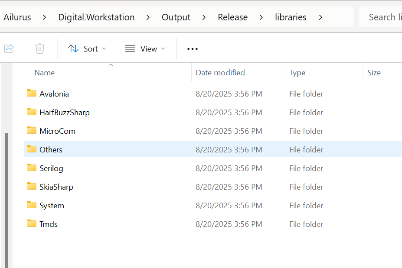Viewport: 402px width, 268px height.
Task: Open the Sort dropdown menu
Action: [87, 48]
